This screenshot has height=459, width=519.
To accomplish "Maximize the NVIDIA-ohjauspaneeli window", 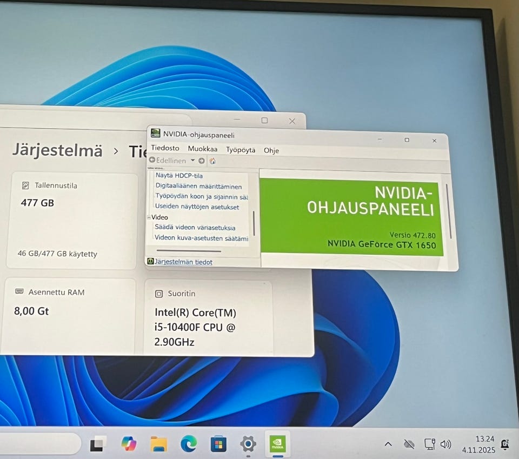I will [407, 140].
